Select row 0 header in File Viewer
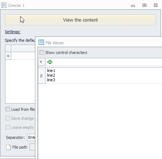162x159 pixels. pos(41,76)
